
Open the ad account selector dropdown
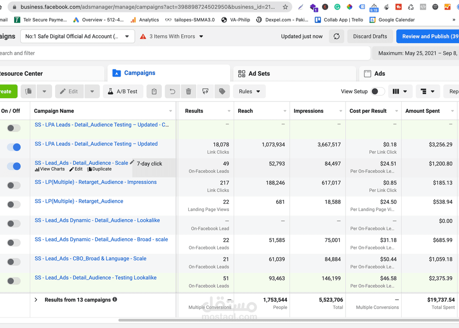78,36
